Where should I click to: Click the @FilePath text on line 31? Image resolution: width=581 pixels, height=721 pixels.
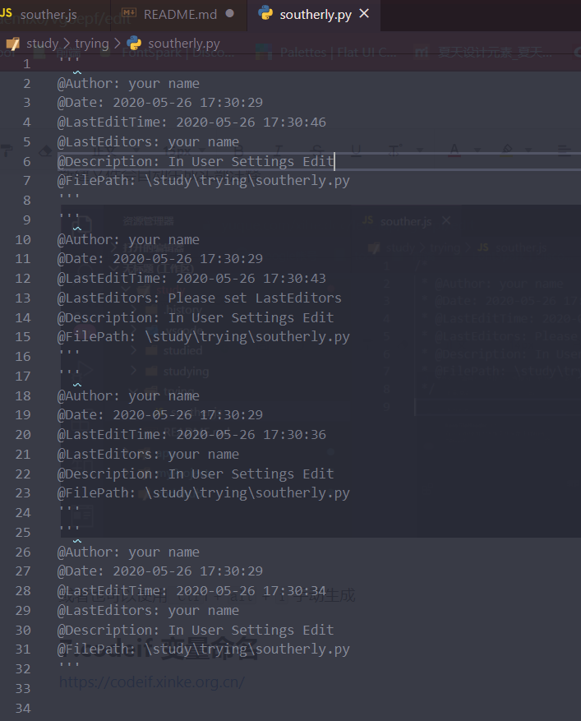[x=203, y=649]
